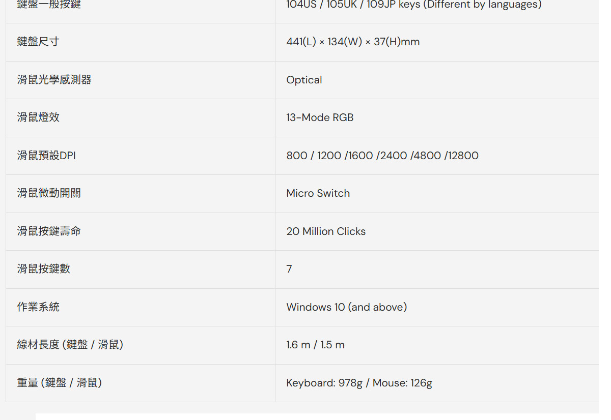Viewport: 611px width, 420px height.
Task: Select the Keyboard: 978g / Mouse: 126g value
Action: 359,383
